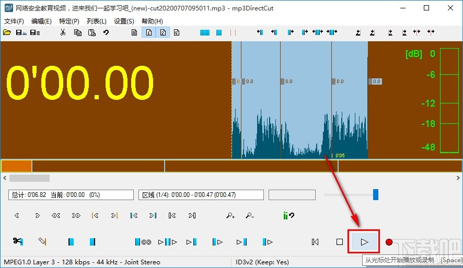Click the first black triangle marker toolbar icon

[x=358, y=32]
